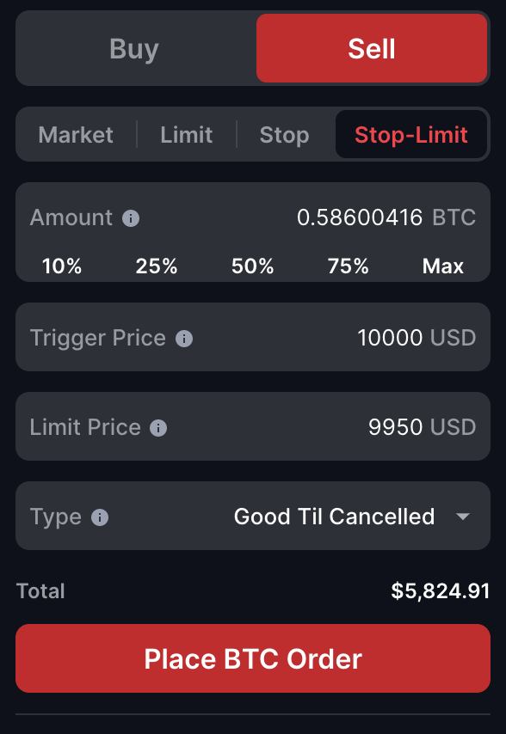Set amount to 10%

[61, 266]
